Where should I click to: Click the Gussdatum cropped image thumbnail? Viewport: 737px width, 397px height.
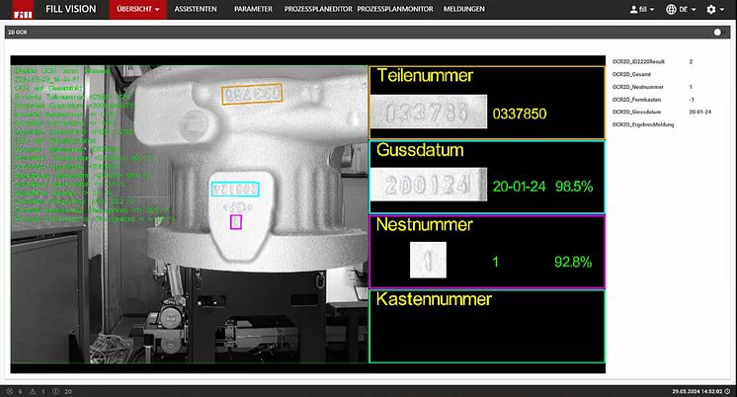coord(432,186)
